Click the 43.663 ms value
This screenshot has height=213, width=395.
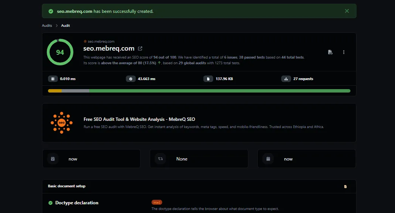[147, 79]
